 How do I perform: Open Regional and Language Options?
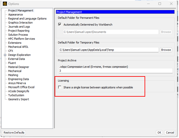tap(27, 19)
